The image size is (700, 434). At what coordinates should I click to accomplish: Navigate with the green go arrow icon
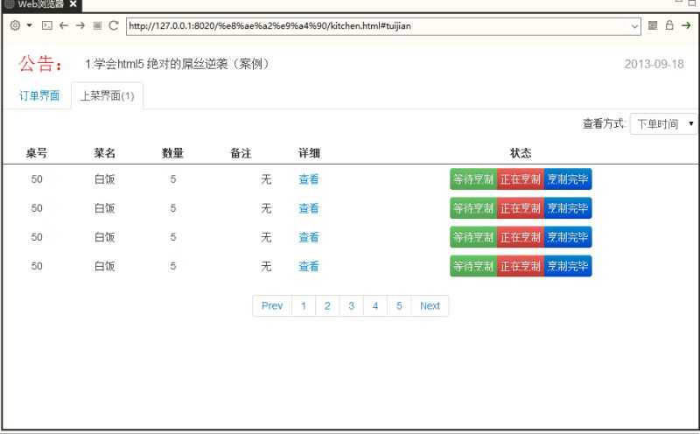coord(686,25)
